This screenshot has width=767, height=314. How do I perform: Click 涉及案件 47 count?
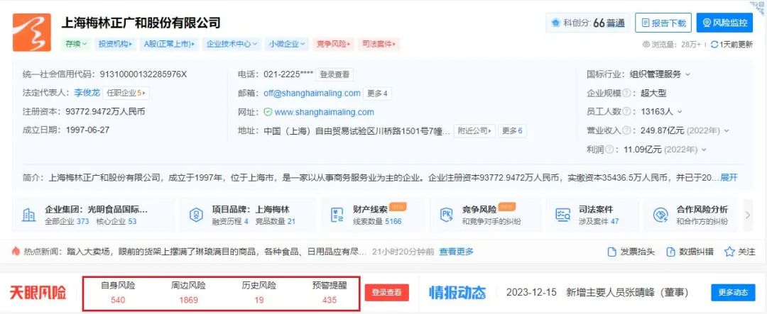click(599, 221)
